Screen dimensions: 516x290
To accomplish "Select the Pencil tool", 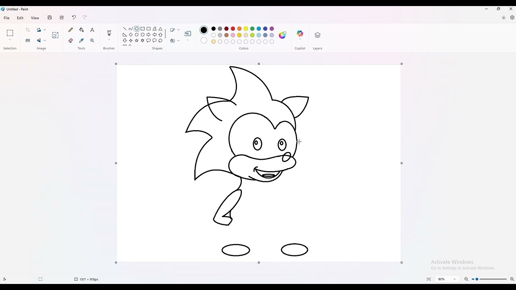I will (x=71, y=30).
